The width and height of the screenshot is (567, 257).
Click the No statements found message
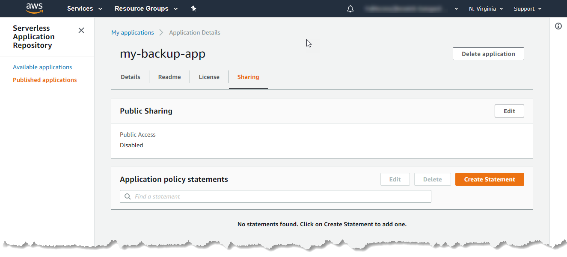tap(322, 224)
